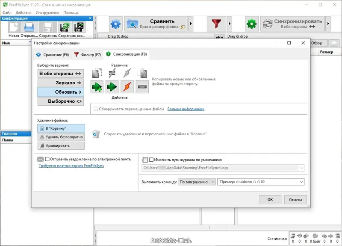Viewport: 342px width, 246px height.
Task: Close the Конфигурация panel
Action: pos(90,18)
